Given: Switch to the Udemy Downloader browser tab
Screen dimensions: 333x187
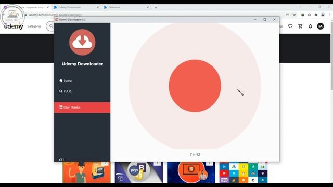Looking at the screenshot, I should point(76,7).
